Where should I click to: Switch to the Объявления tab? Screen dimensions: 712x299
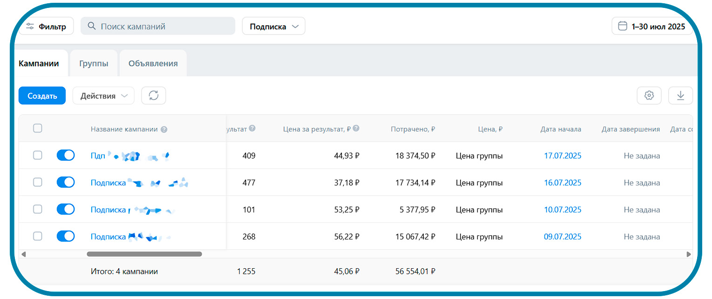tap(153, 63)
